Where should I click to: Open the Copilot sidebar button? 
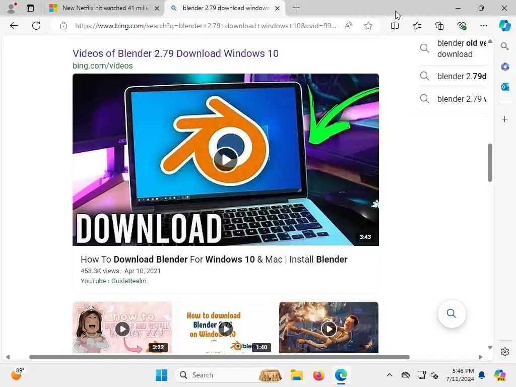coord(504,26)
